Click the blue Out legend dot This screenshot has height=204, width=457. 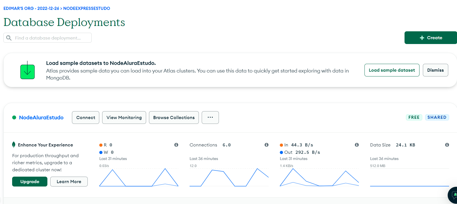coord(281,152)
